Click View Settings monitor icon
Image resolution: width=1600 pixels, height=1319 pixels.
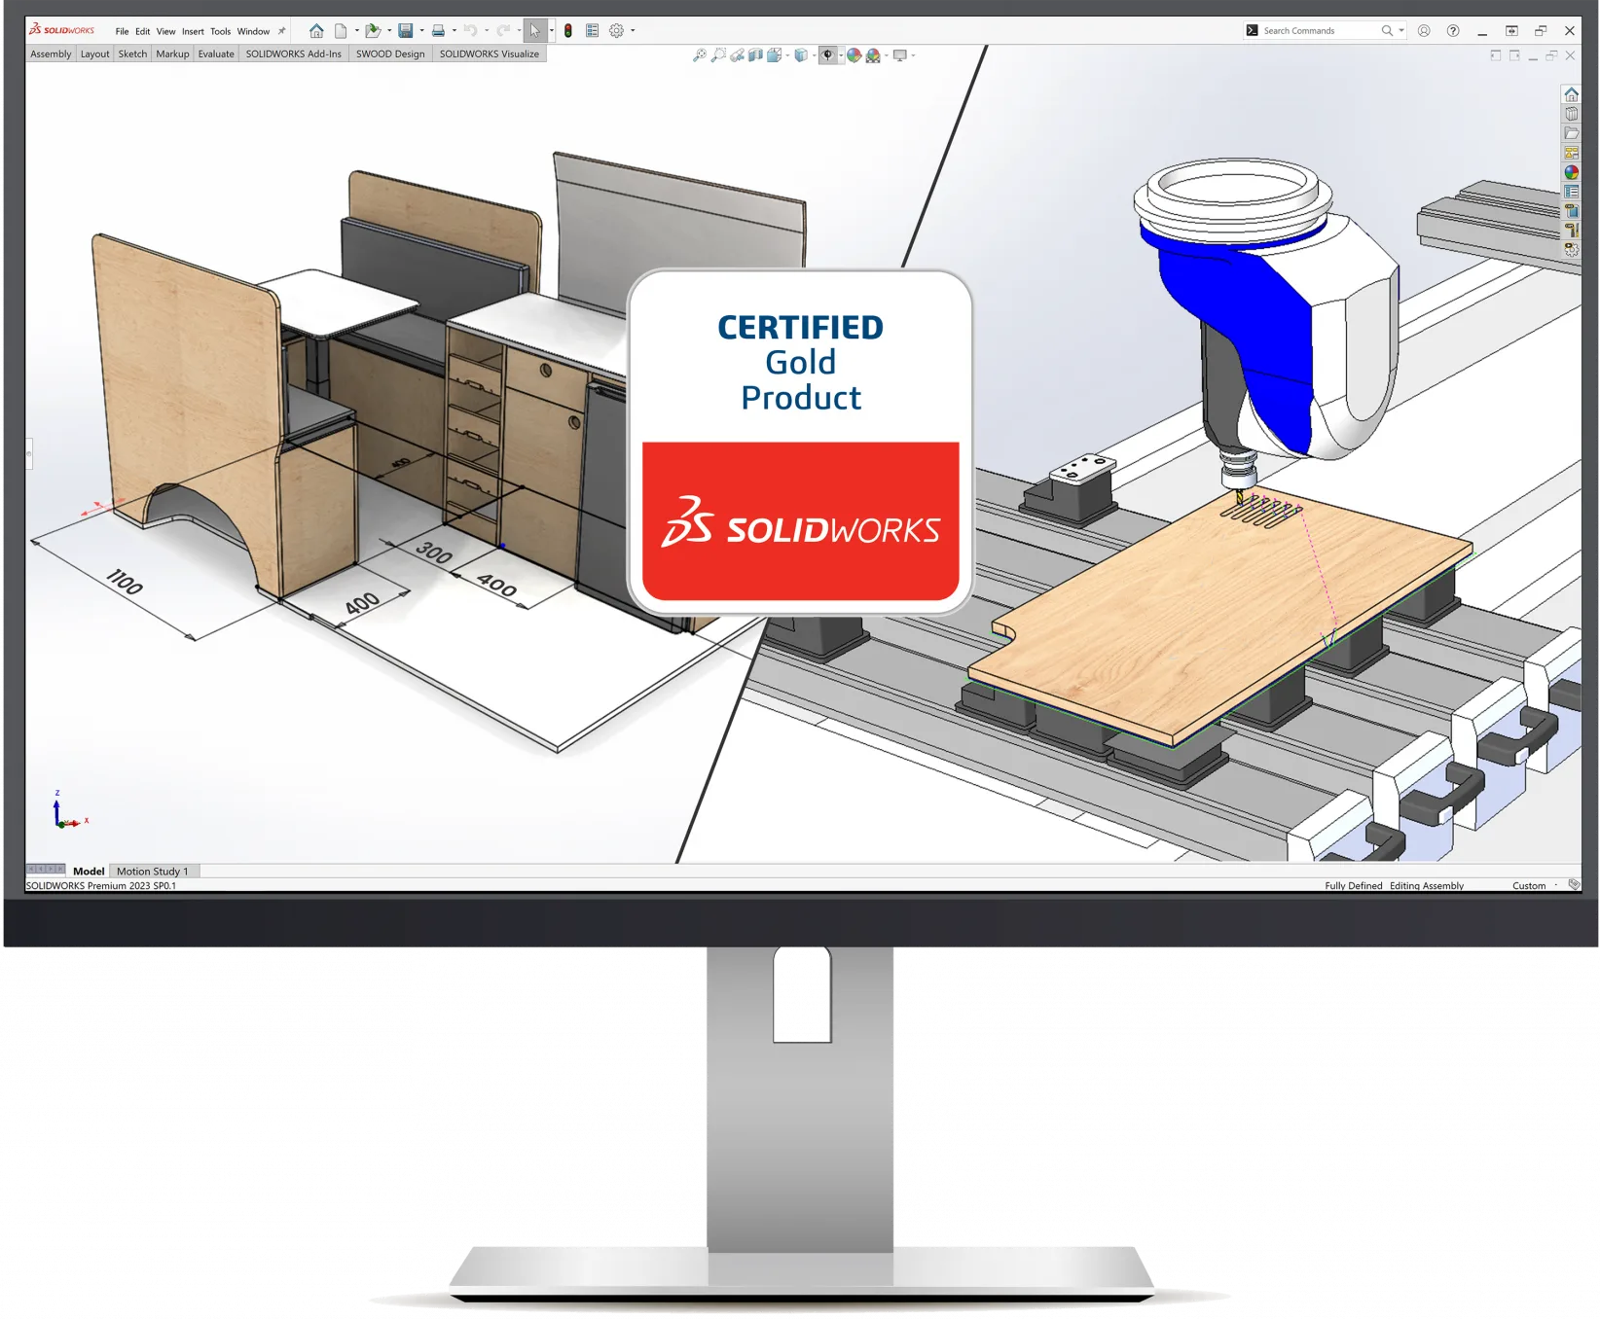pos(899,55)
